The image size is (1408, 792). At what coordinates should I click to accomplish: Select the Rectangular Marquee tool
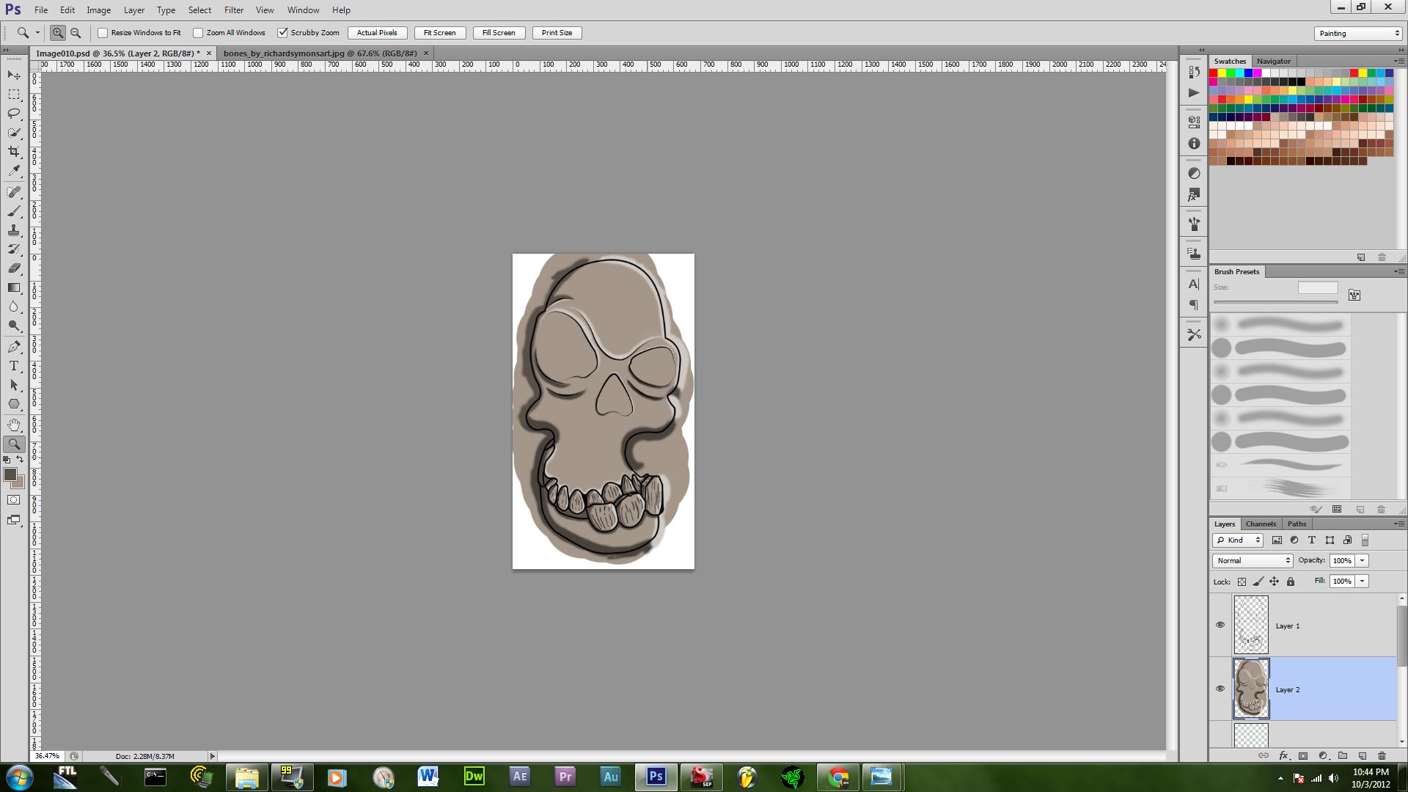(14, 95)
